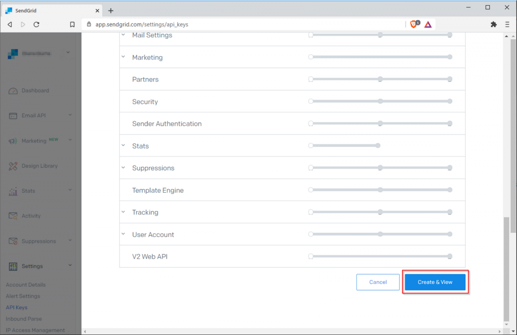
Task: Click the browser Forward arrow
Action: tap(23, 24)
